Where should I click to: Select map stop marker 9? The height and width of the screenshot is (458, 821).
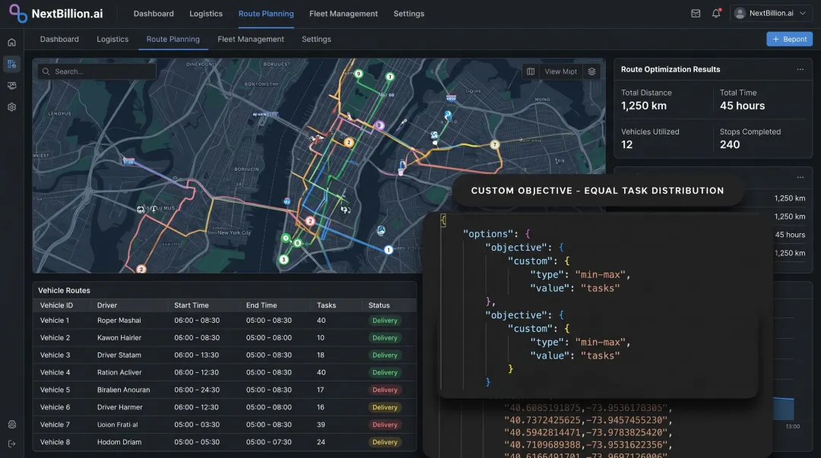(359, 74)
